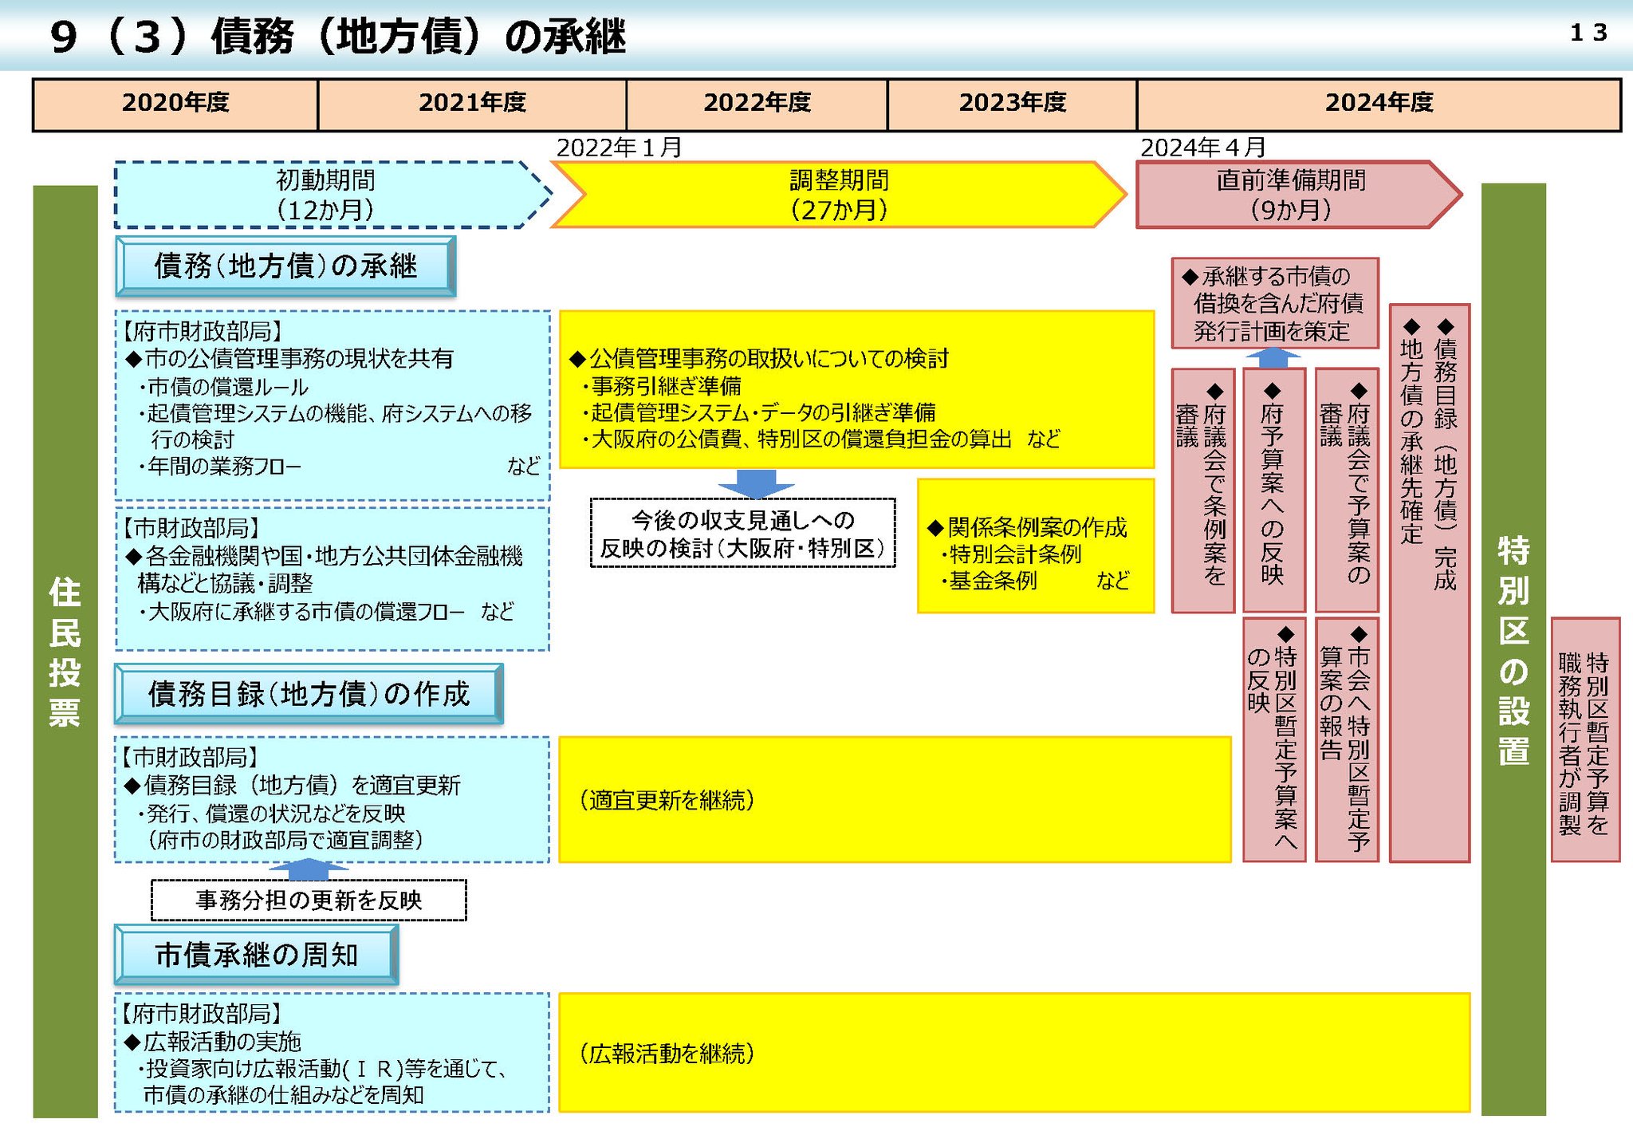
Task: Click the 債務目録(地方債)の作成 title button
Action: [x=309, y=694]
